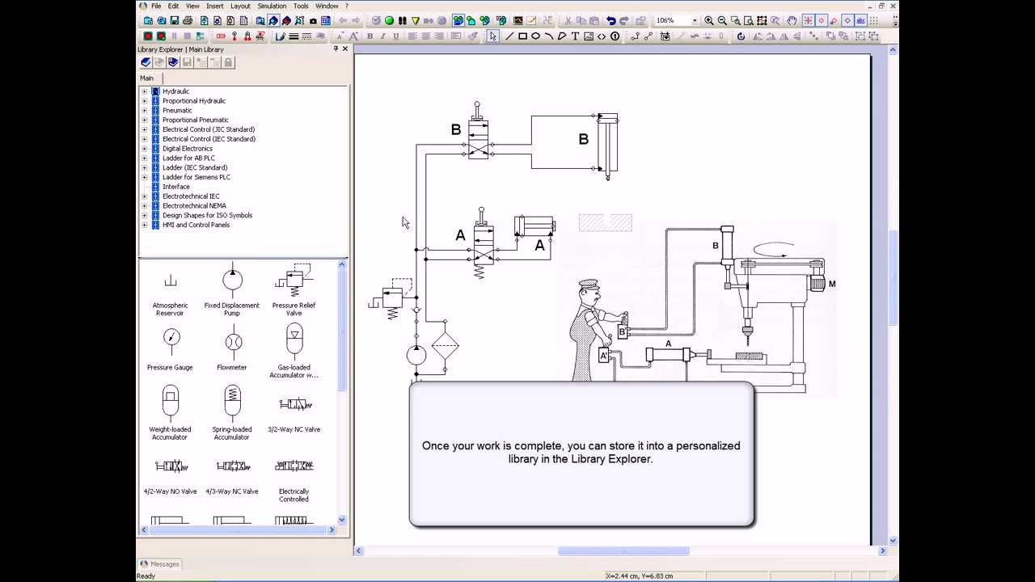Expand the Pneumatic library node
Viewport: 1035px width, 582px height.
145,111
